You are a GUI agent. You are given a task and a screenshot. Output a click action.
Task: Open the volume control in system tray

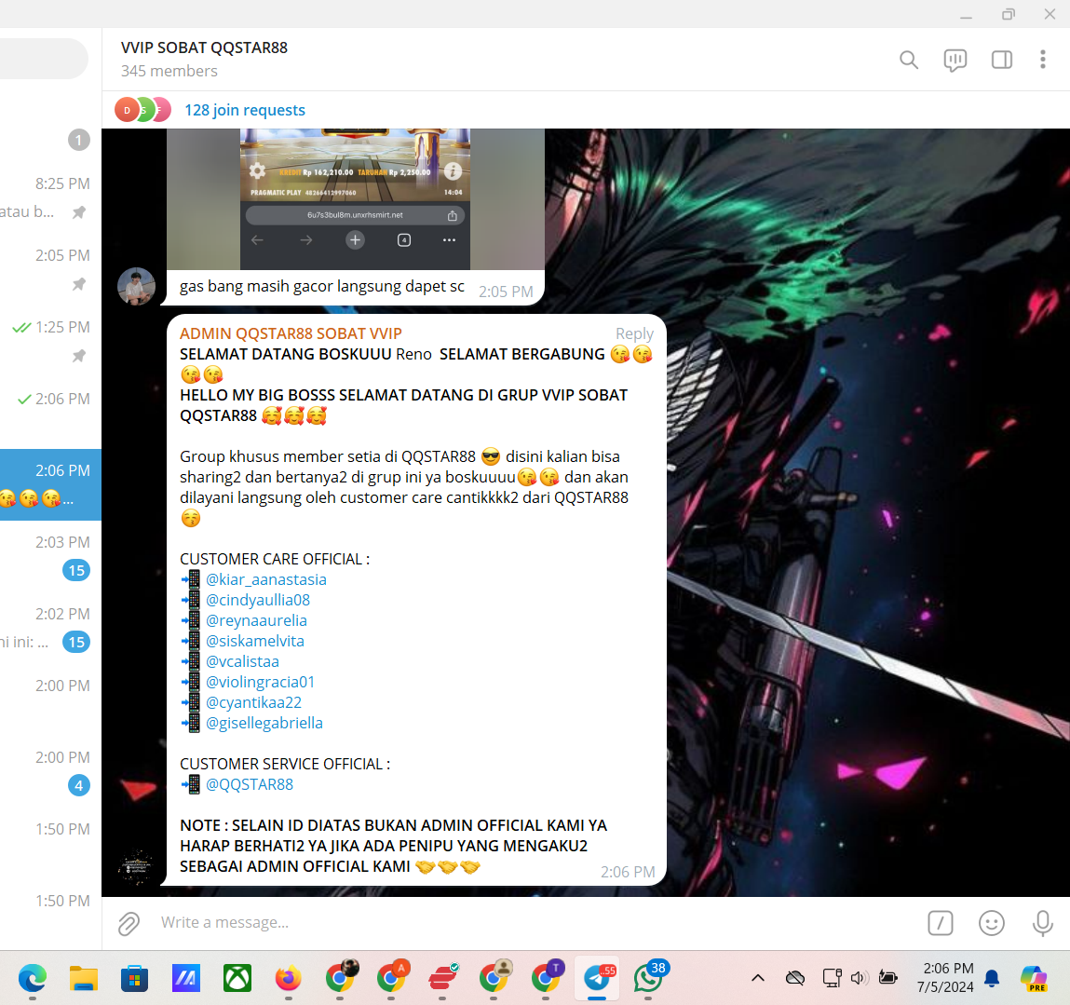[860, 978]
